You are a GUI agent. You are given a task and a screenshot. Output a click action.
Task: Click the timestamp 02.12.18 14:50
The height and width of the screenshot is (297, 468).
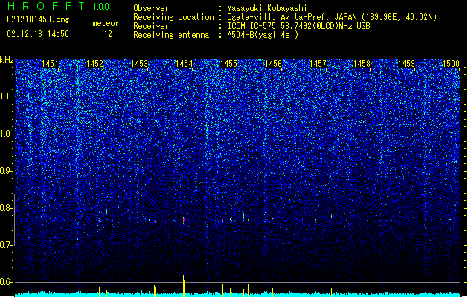coord(38,34)
